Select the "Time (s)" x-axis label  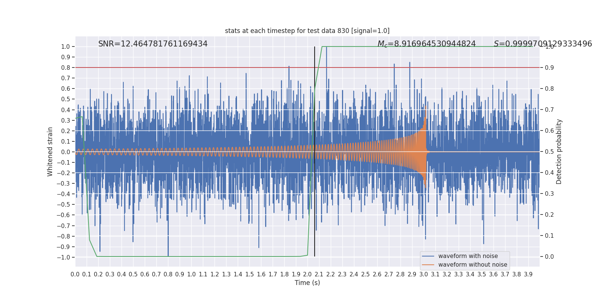[307, 283]
